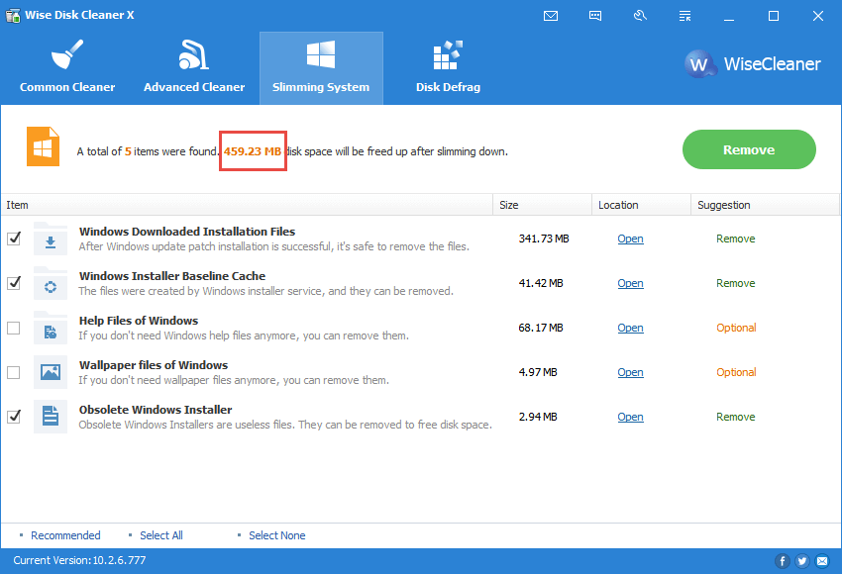
Task: Click the Obsolete Windows Installer title
Action: pyautogui.click(x=156, y=410)
